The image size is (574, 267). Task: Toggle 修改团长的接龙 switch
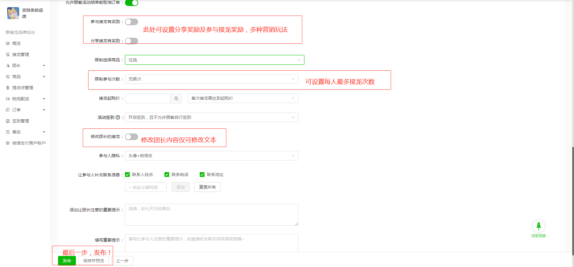(x=132, y=137)
